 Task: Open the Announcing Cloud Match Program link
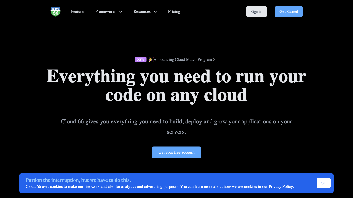point(183,60)
